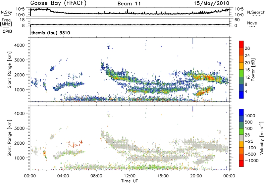
Task: Click the 'N.Search' label
Action: [256, 12]
